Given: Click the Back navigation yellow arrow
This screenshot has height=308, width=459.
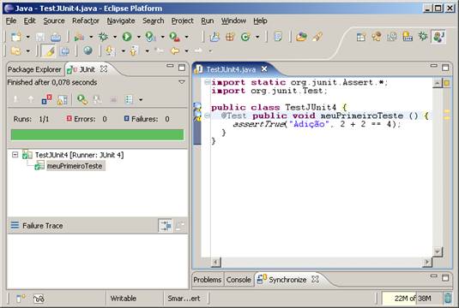Looking at the screenshot, I should tap(175, 51).
